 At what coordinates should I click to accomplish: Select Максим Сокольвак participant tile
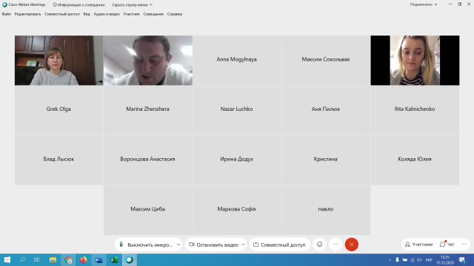click(326, 61)
